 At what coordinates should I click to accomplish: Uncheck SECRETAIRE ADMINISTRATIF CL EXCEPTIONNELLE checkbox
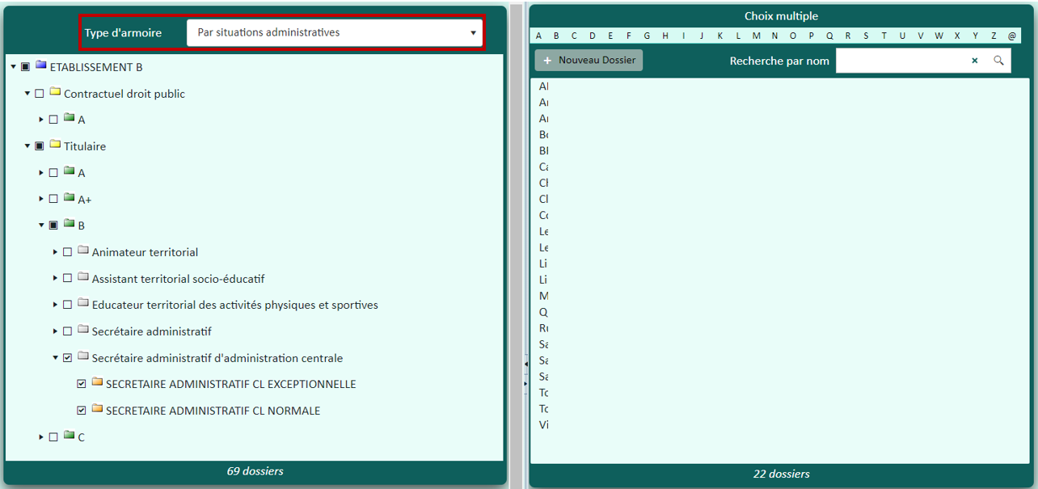point(82,385)
